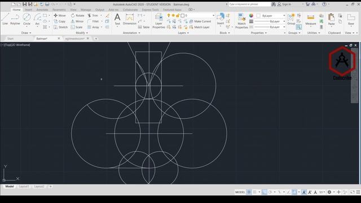Click the Move tool

tap(60, 15)
